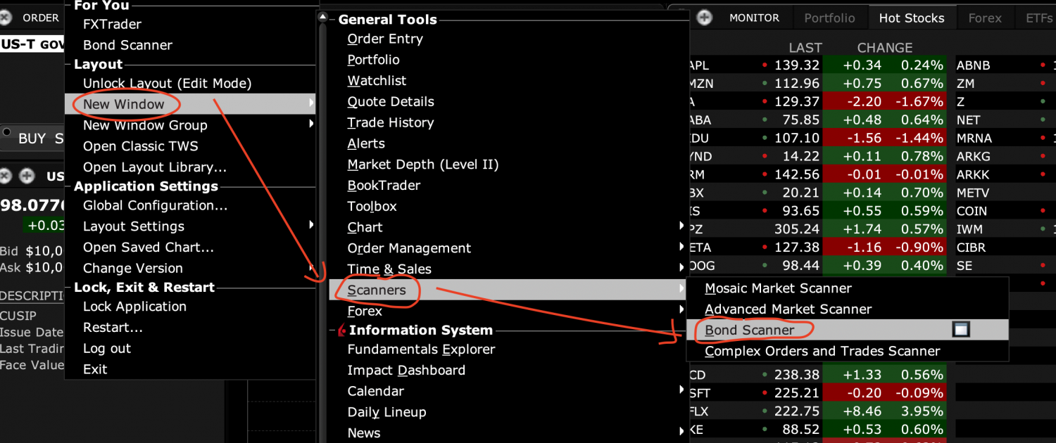Click the red Information System logo icon
Screen dimensions: 1056x443
[342, 330]
